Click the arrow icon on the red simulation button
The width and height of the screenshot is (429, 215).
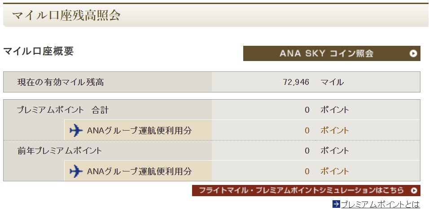[415, 190]
